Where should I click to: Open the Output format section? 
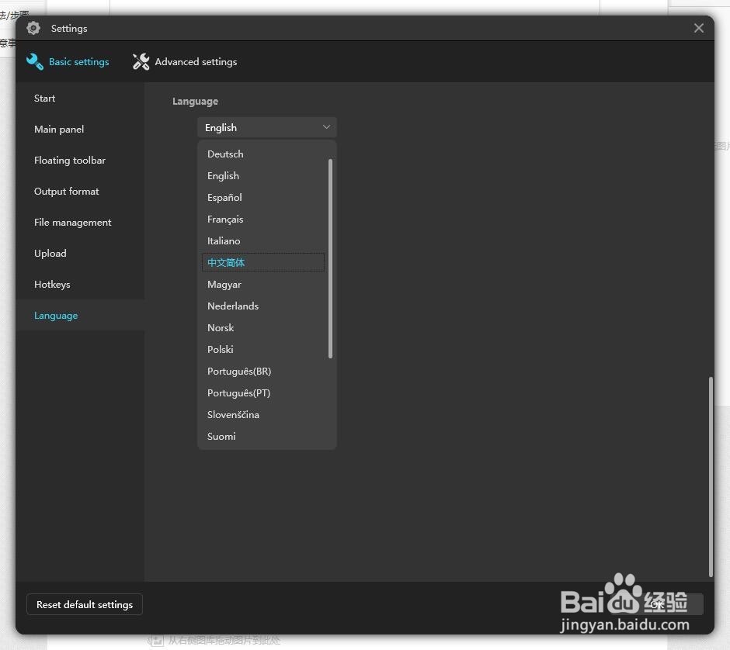pos(80,191)
